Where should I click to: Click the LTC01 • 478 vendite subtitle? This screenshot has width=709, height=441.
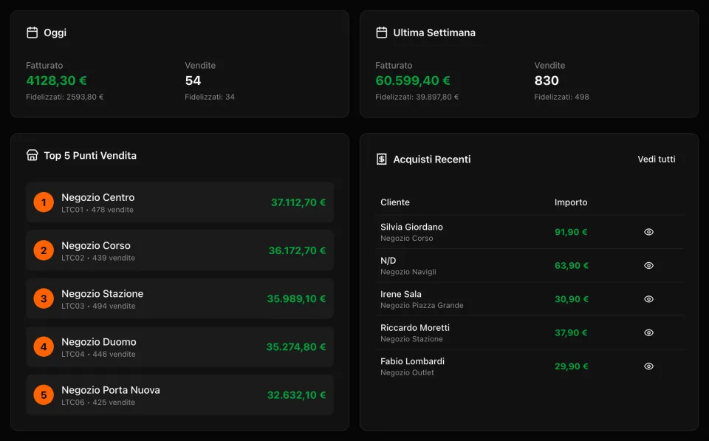(x=97, y=210)
